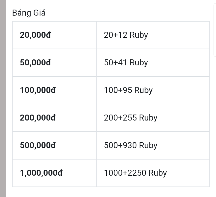
Task: Select the 20,000đ price cell
Action: coord(54,35)
